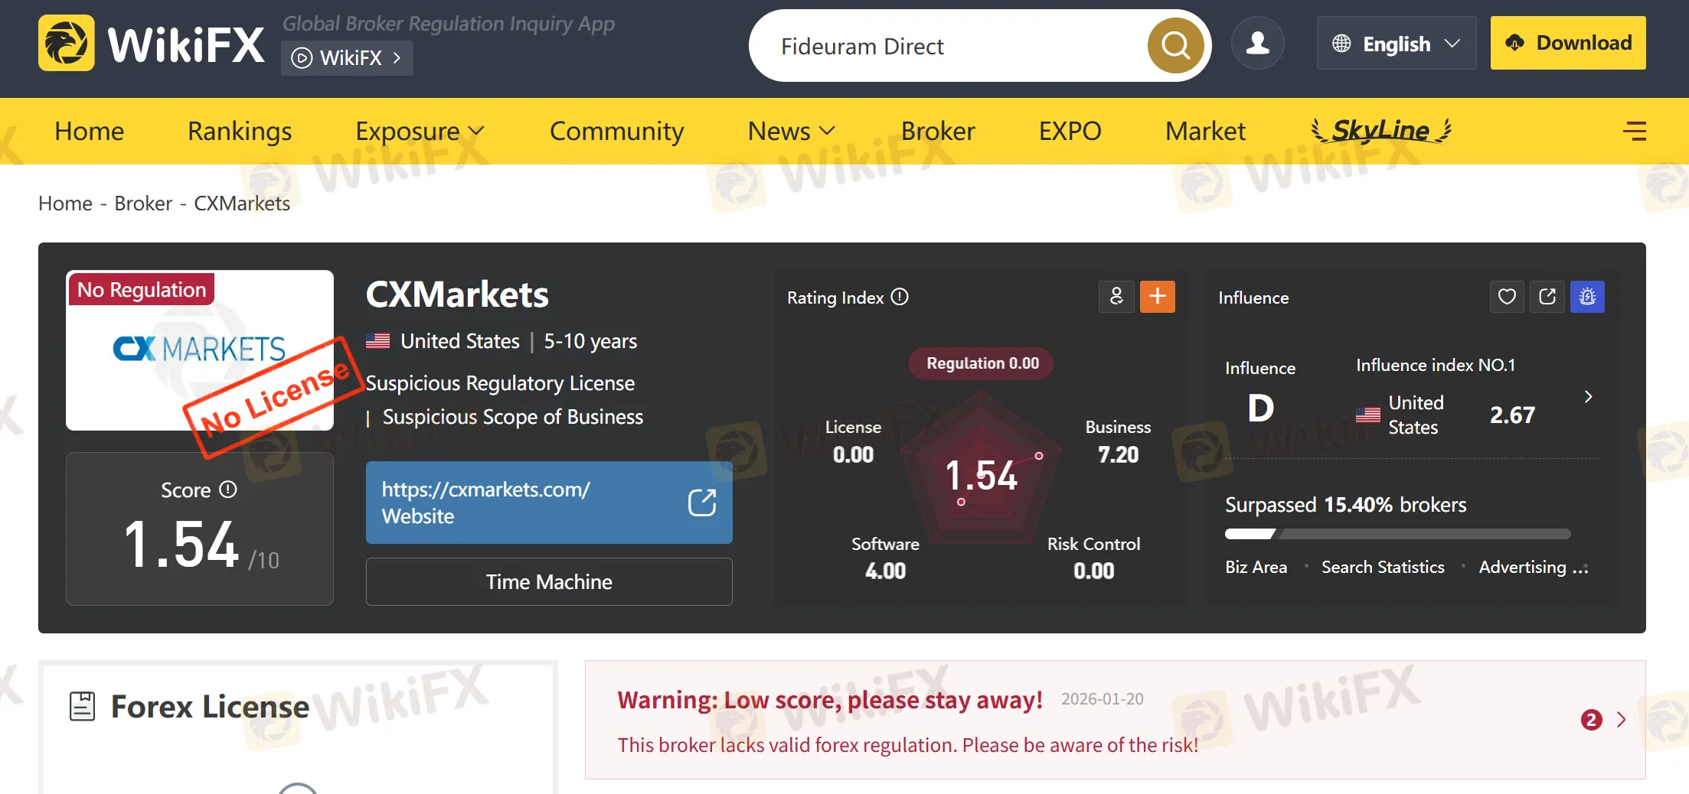Open the user account profile icon
Screen dimensions: 1689x794
[1257, 44]
